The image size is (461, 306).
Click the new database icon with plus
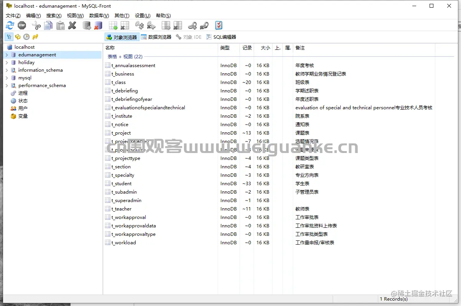click(87, 26)
